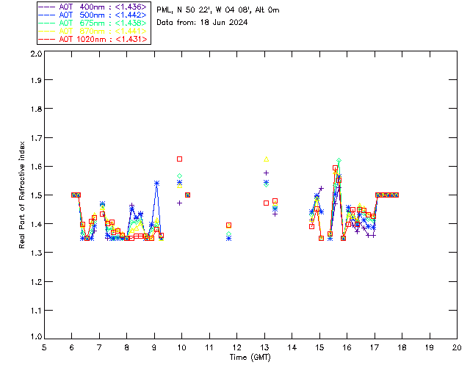Click the AOT 675nm legend entry
The height and width of the screenshot is (376, 470).
(x=93, y=23)
